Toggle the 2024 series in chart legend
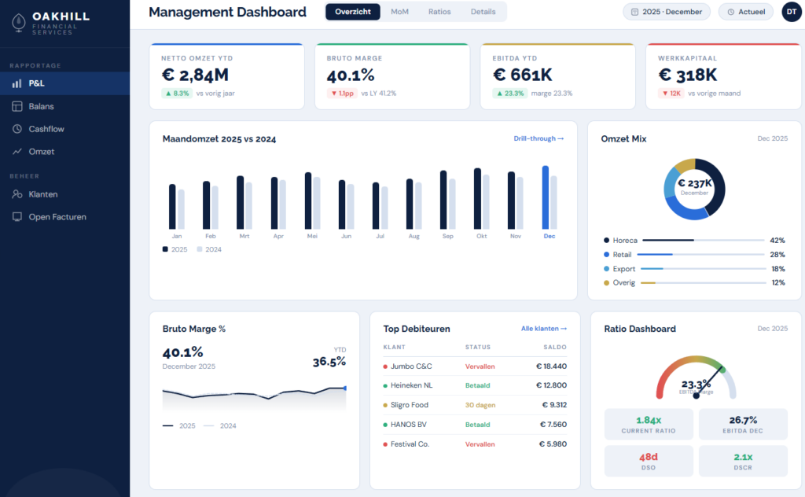Screen dimensions: 805x497 point(209,249)
